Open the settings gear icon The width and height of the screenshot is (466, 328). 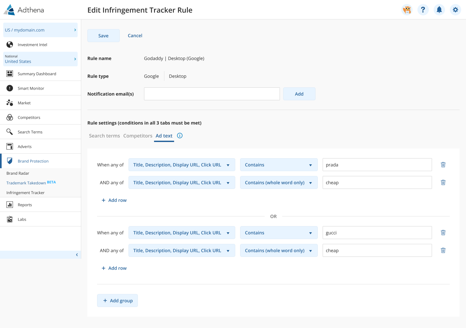pos(455,10)
